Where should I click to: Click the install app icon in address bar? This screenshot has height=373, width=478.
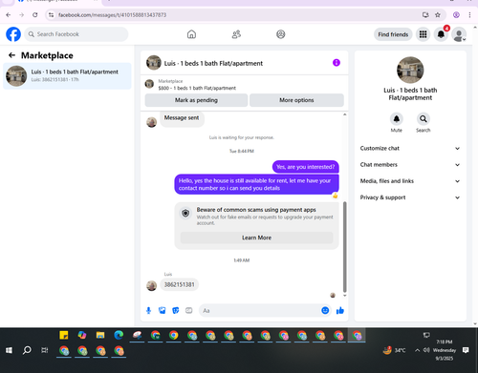coord(425,15)
